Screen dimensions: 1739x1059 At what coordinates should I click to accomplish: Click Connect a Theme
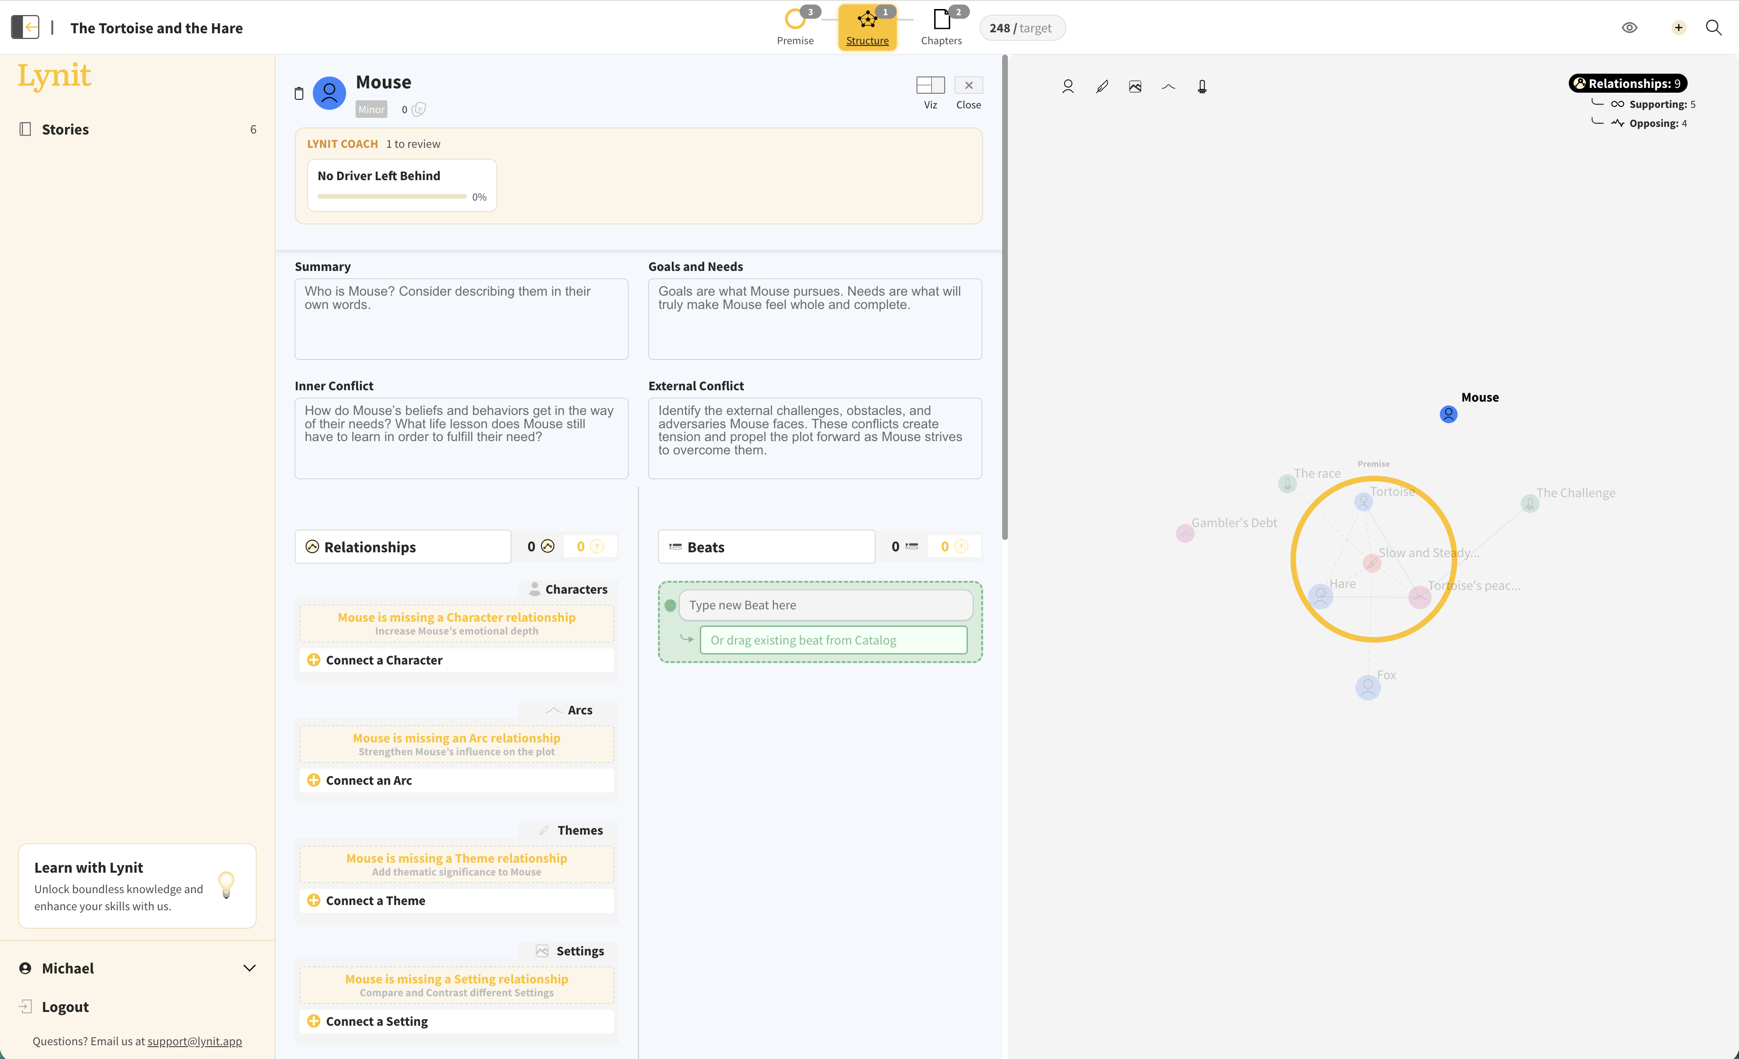pos(457,900)
